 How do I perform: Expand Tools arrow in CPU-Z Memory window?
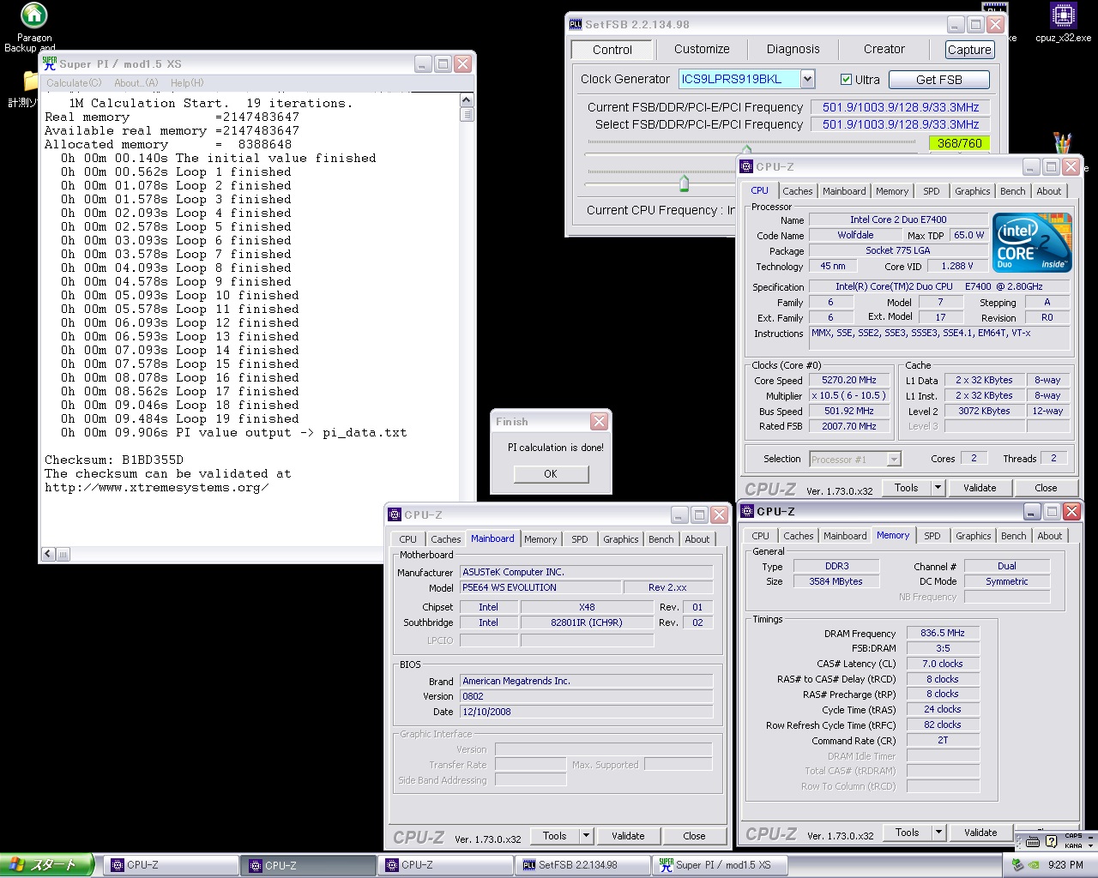point(939,832)
